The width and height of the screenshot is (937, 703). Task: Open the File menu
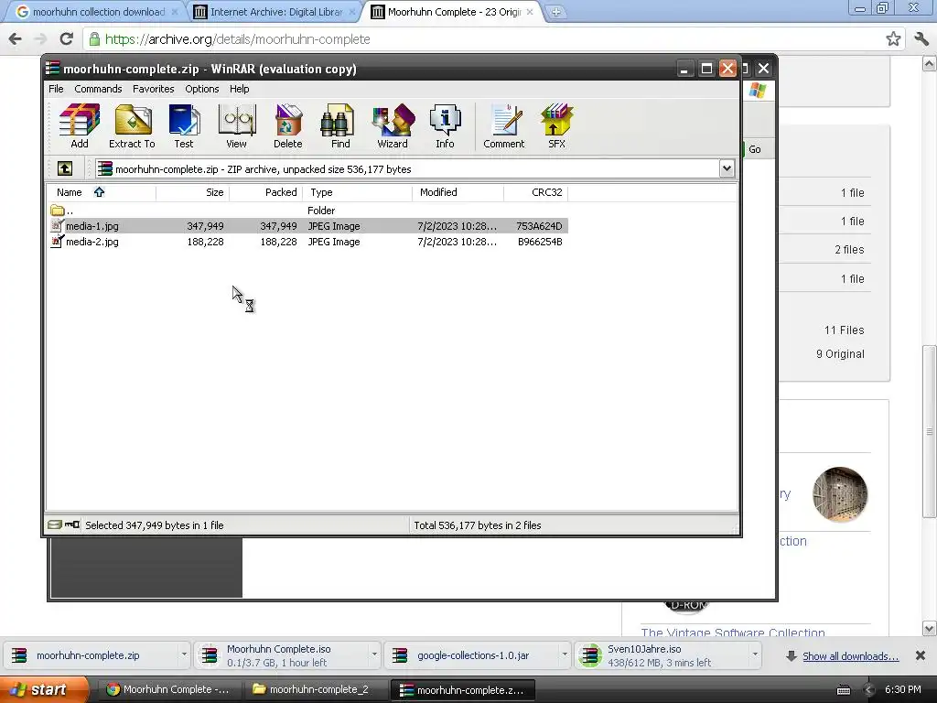pos(56,89)
